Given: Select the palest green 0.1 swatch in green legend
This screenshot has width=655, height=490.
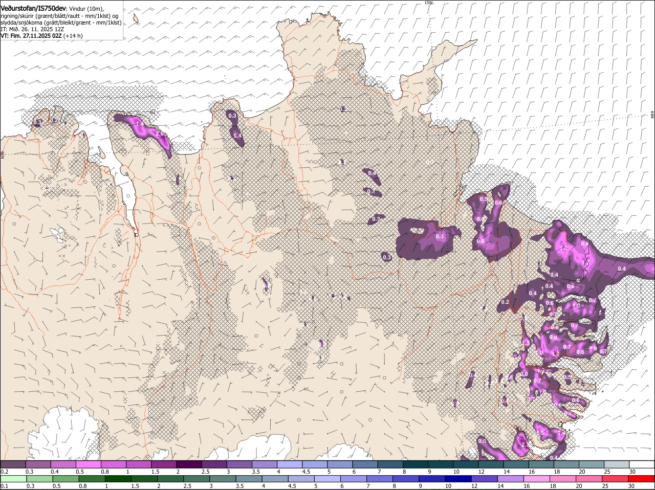Looking at the screenshot, I should [13, 479].
